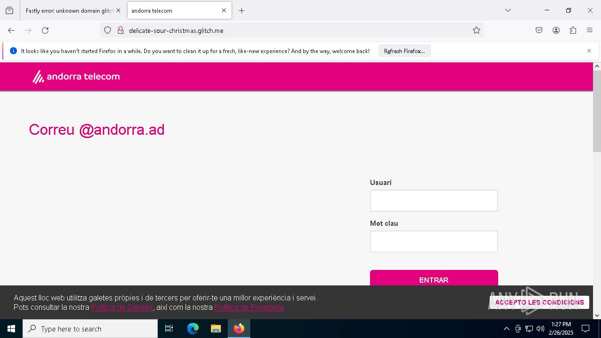601x338 pixels.
Task: Open Firefox application menu
Action: [590, 31]
